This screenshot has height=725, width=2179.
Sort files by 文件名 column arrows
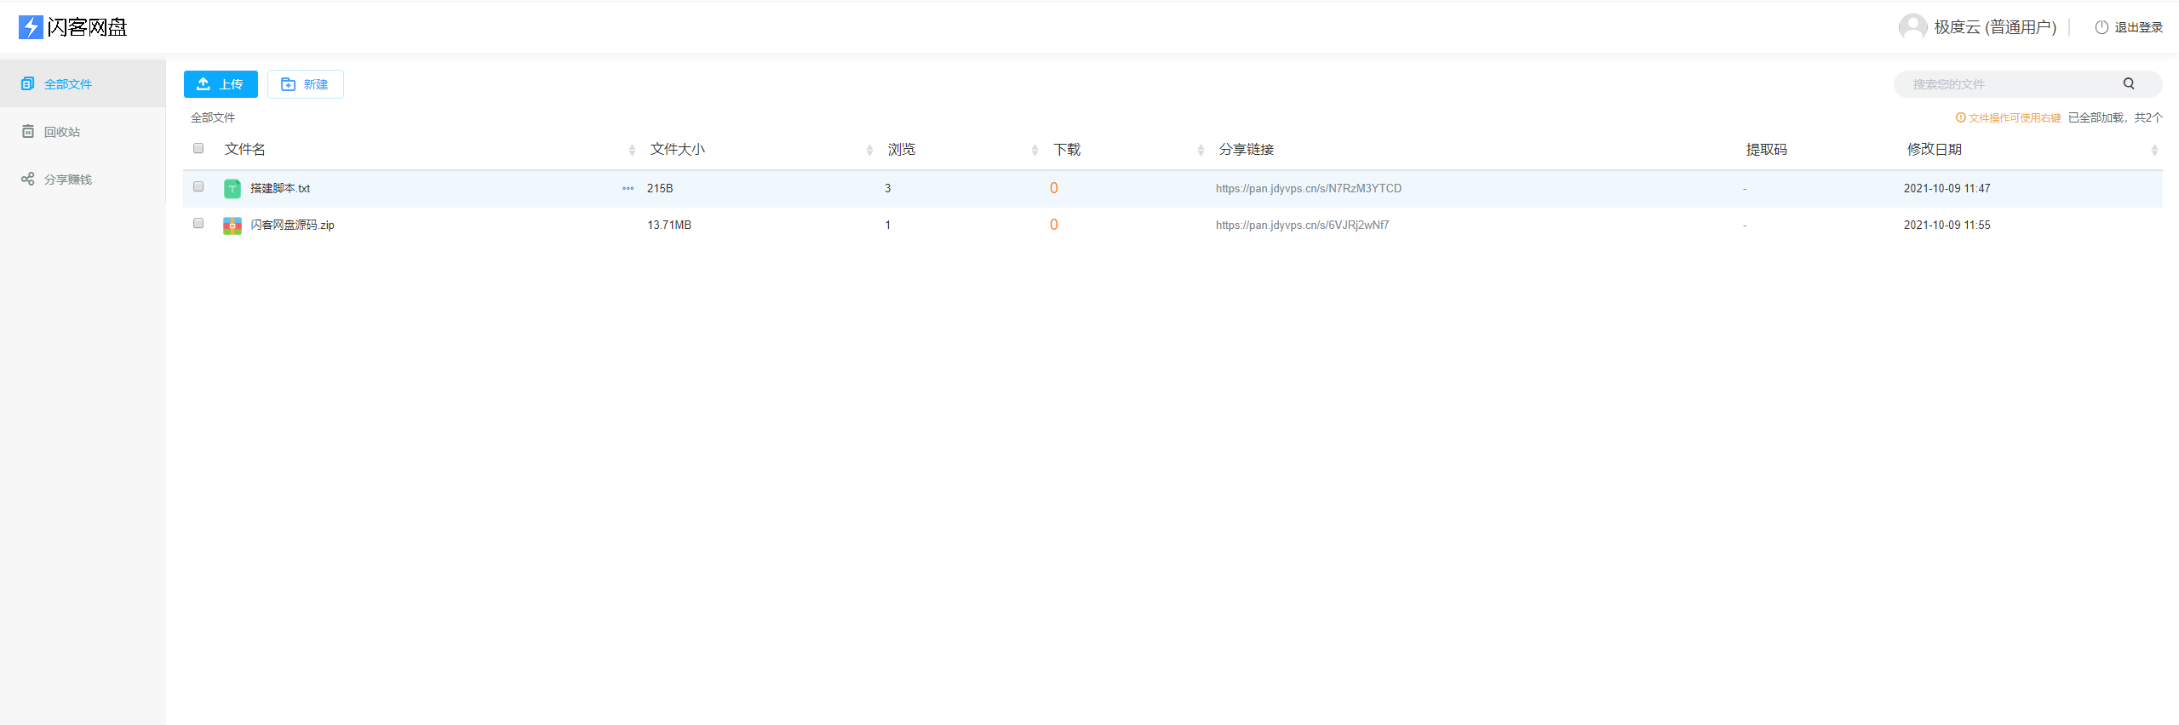(x=632, y=151)
